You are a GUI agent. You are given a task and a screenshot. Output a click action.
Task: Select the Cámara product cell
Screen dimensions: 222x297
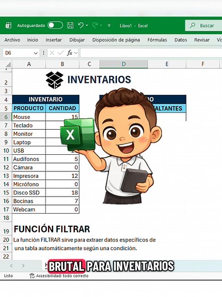pyautogui.click(x=29, y=167)
